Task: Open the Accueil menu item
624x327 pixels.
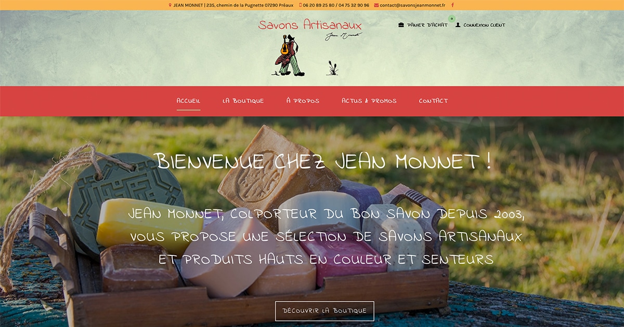Action: click(x=188, y=101)
